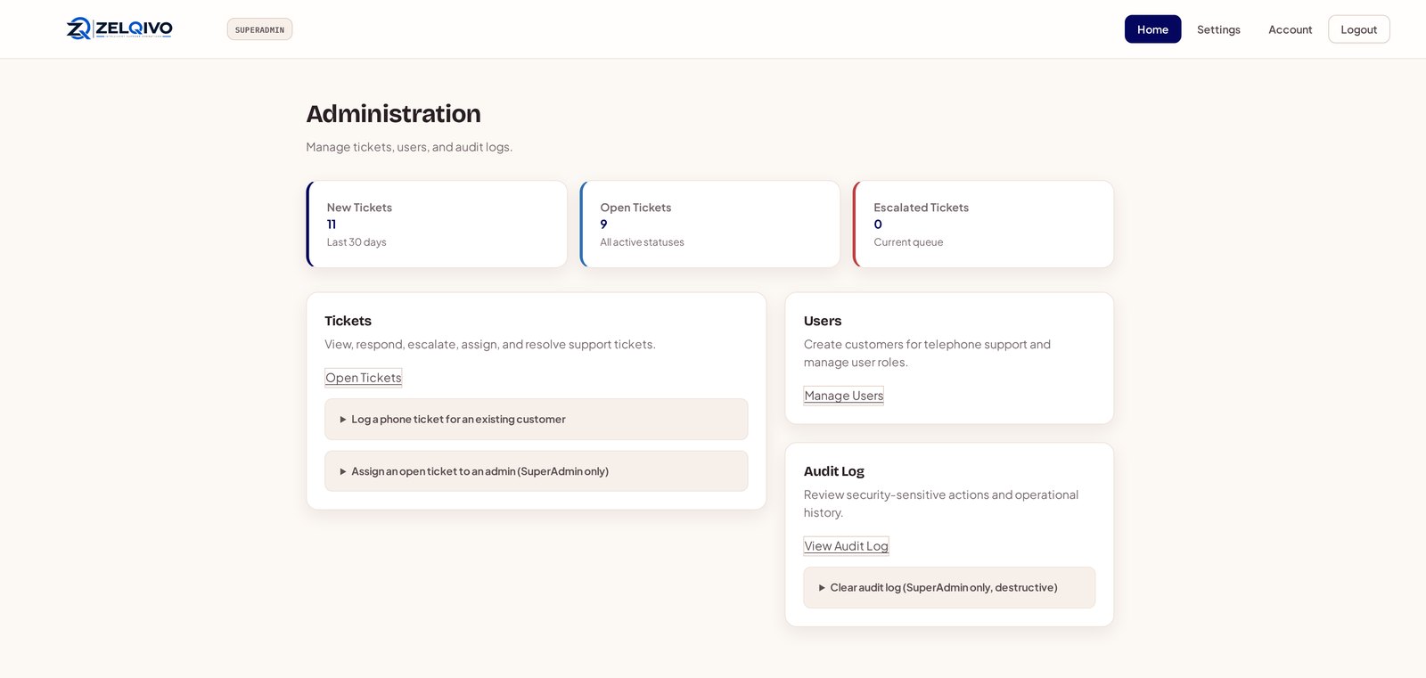The height and width of the screenshot is (678, 1426).
Task: Click the Logout button
Action: [x=1358, y=29]
